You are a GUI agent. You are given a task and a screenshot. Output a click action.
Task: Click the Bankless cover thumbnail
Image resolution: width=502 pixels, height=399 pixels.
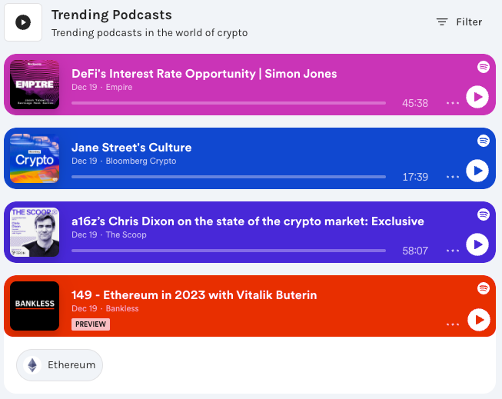pos(35,306)
